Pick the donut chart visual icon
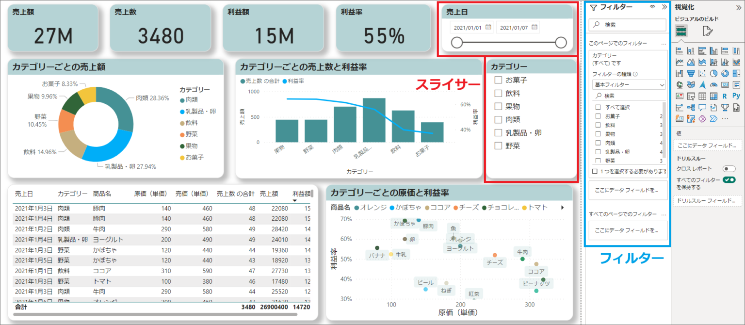 pos(725,73)
